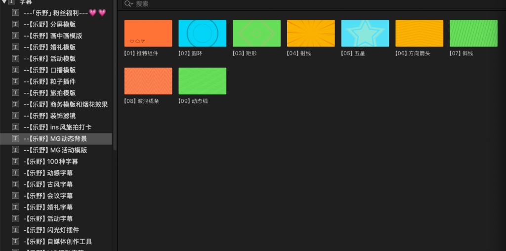Click the title icon beside 会议字幕

(x=15, y=196)
